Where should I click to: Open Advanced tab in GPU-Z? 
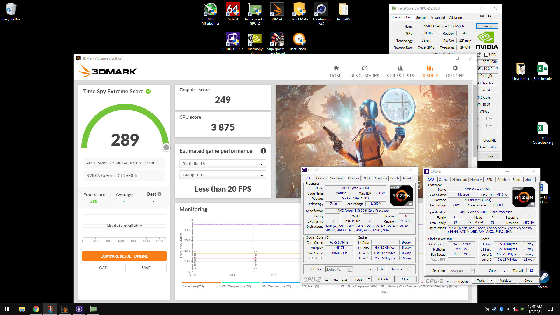(x=438, y=18)
